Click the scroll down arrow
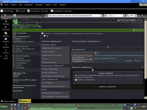 pyautogui.click(x=146, y=98)
